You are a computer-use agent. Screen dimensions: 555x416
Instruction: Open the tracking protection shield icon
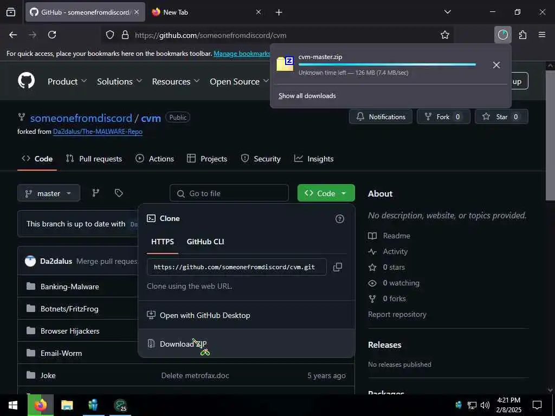(110, 35)
